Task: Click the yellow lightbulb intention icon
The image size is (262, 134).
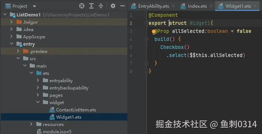Action: (x=154, y=32)
